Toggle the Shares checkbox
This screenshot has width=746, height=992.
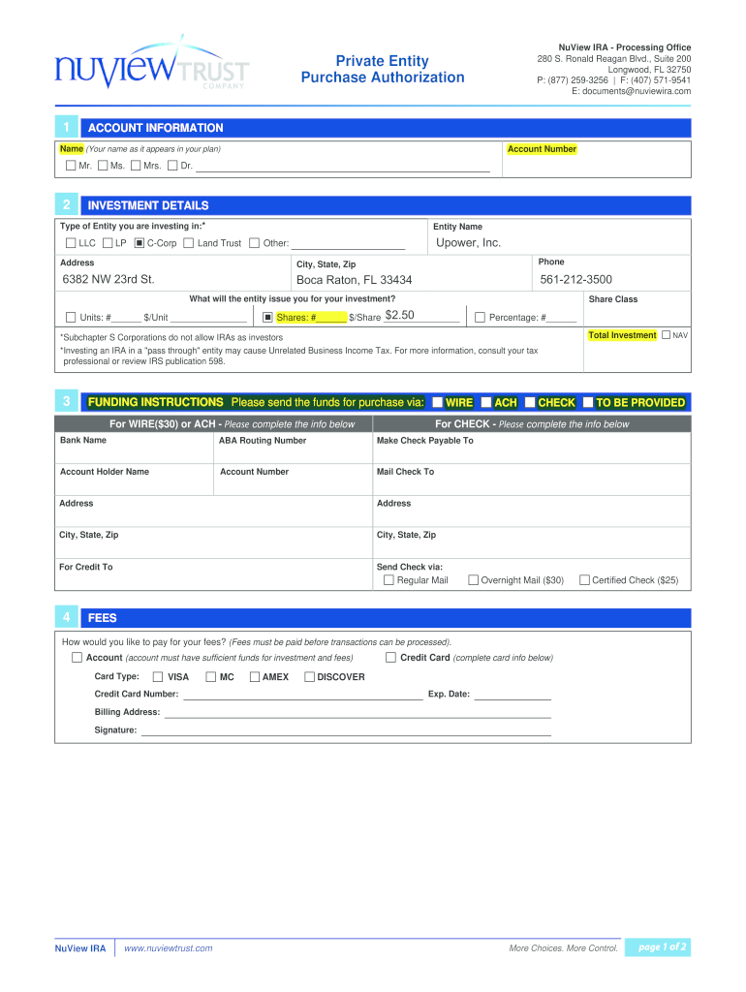(x=268, y=317)
